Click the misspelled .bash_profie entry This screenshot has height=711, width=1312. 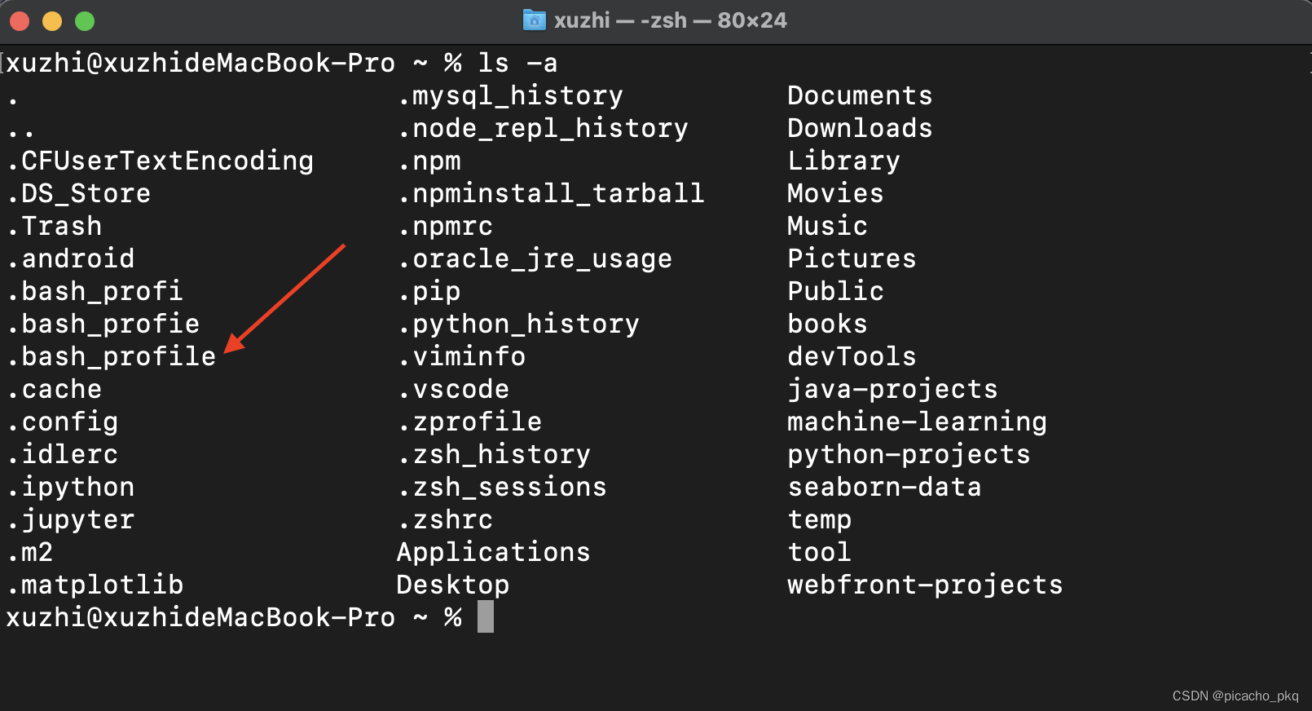point(103,324)
